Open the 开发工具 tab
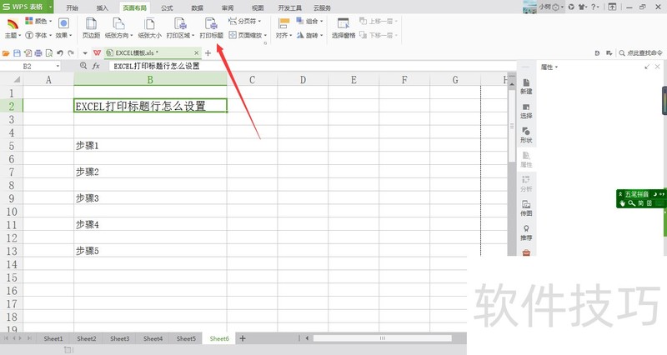The image size is (667, 355). coord(289,7)
